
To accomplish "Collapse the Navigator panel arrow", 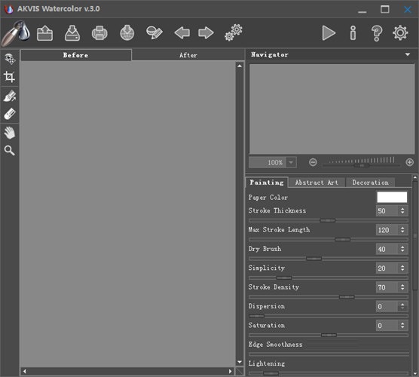I will (407, 54).
